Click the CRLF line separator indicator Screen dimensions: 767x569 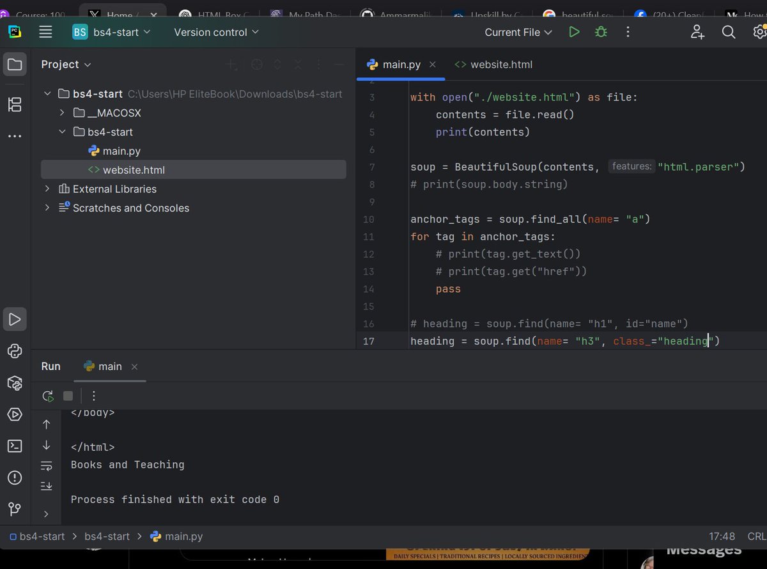(757, 536)
